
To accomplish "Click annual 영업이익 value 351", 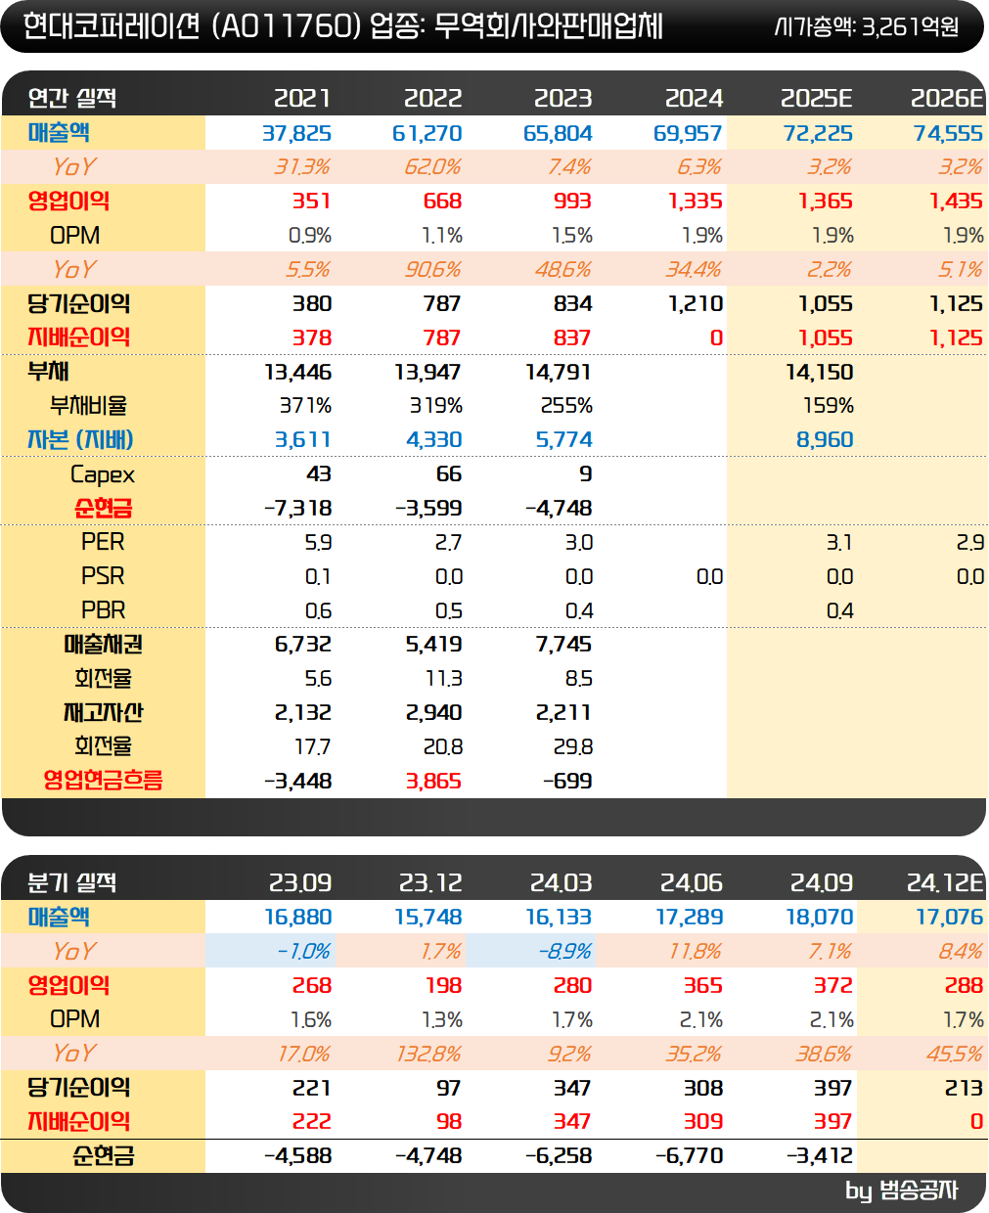I will pos(312,202).
